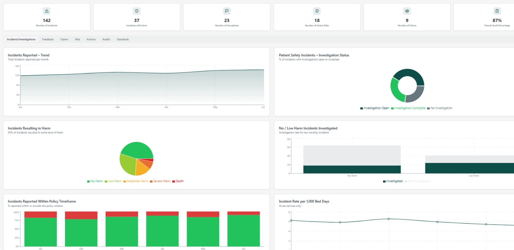This screenshot has width=514, height=250.
Task: Click the 23 Number of Complaints value
Action: coord(227,20)
